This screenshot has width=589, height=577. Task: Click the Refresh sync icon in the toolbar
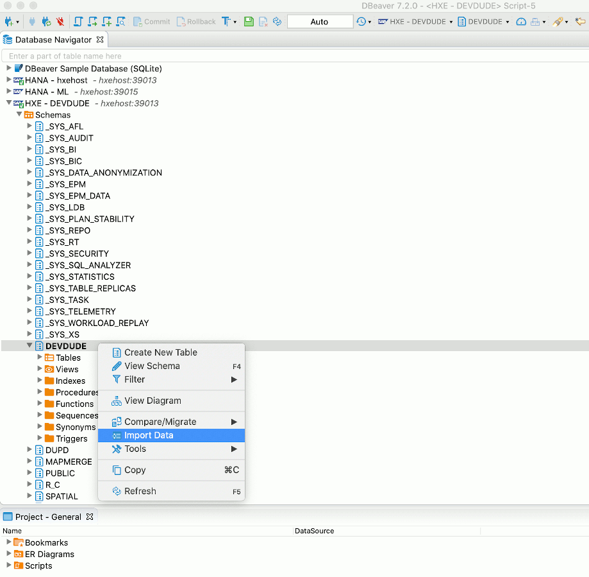276,21
